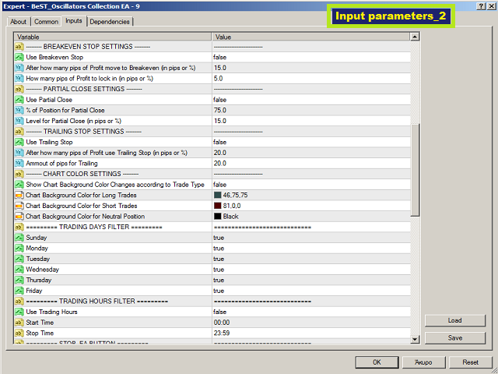This screenshot has height=374, width=498.
Task: Click the boolean icon beside Use Trading Hours
Action: (19, 312)
